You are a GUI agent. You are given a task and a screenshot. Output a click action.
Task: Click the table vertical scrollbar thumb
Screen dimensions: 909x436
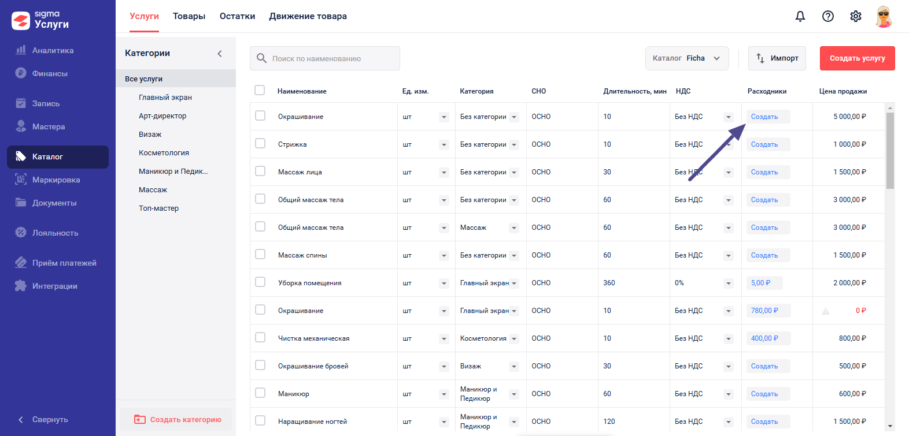coord(890,151)
